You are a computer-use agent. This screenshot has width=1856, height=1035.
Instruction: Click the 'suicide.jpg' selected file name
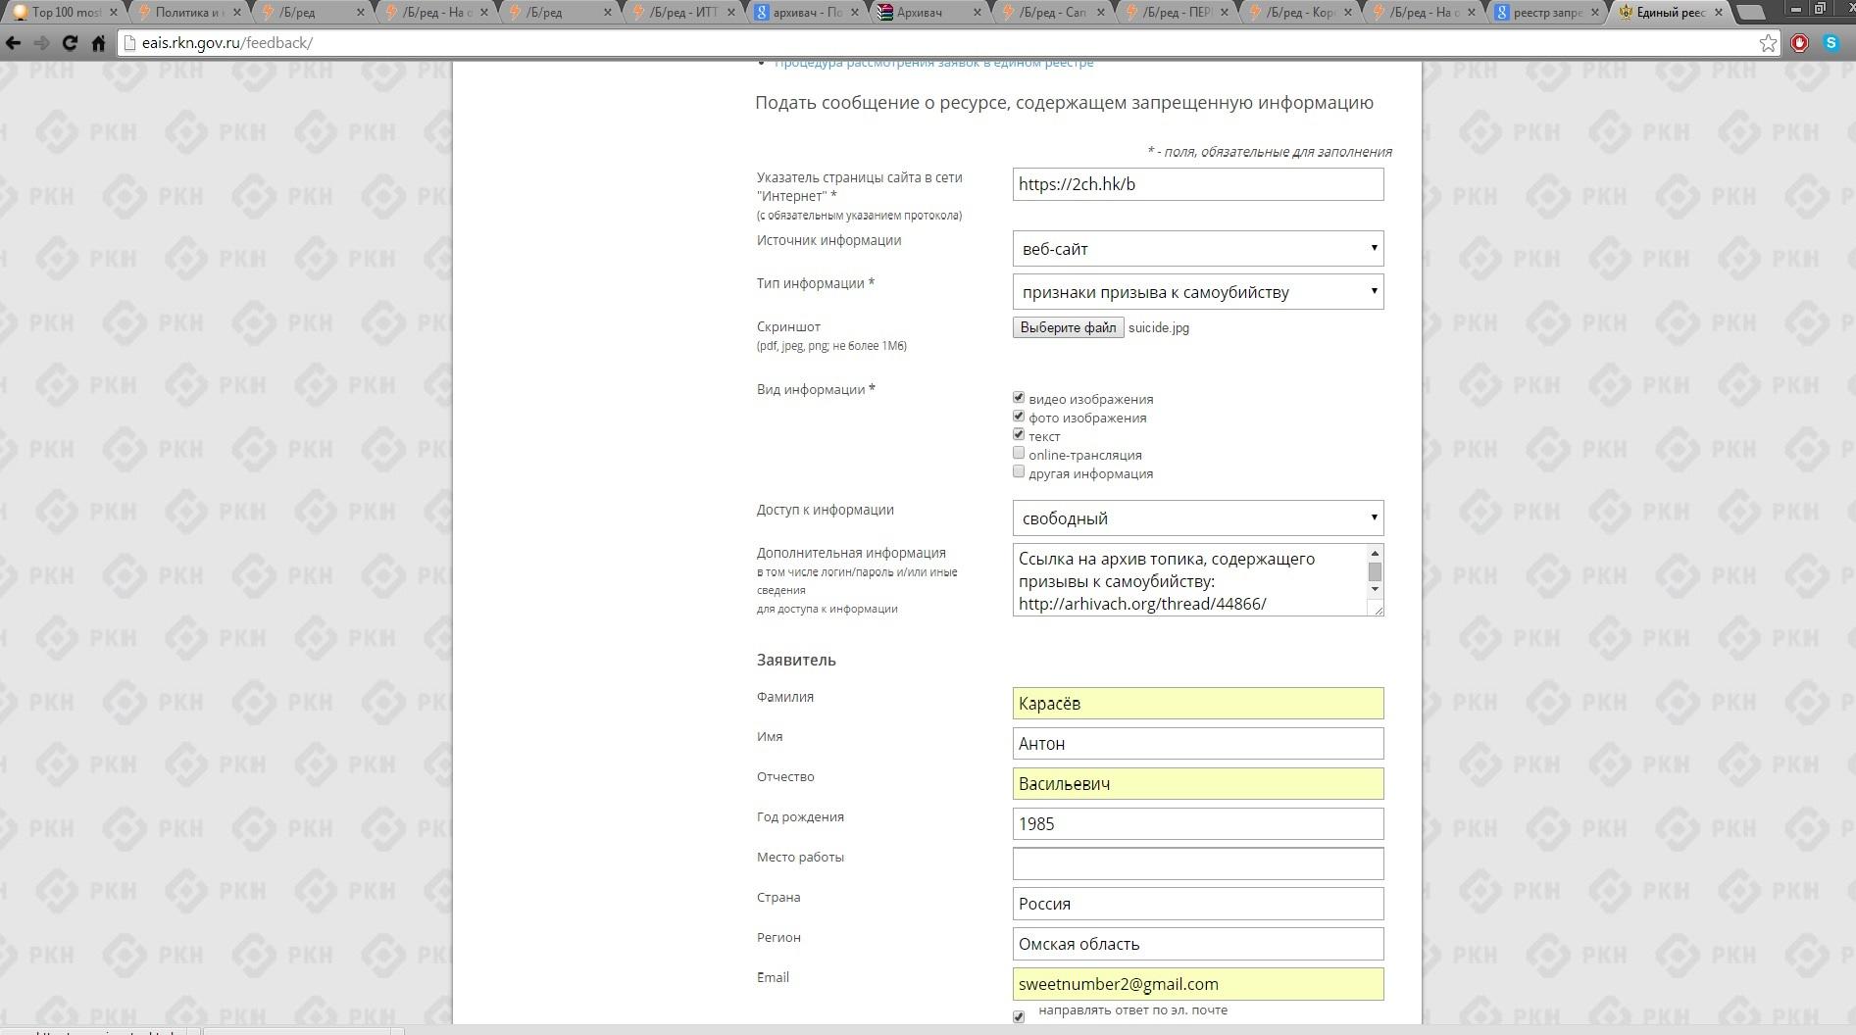pos(1159,328)
